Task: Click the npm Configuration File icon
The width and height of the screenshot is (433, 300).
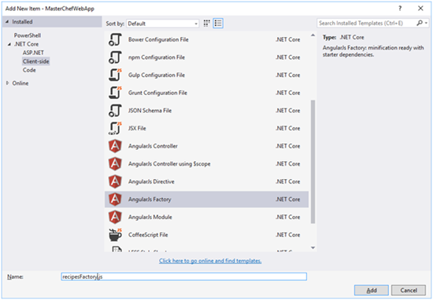Action: pyautogui.click(x=115, y=57)
